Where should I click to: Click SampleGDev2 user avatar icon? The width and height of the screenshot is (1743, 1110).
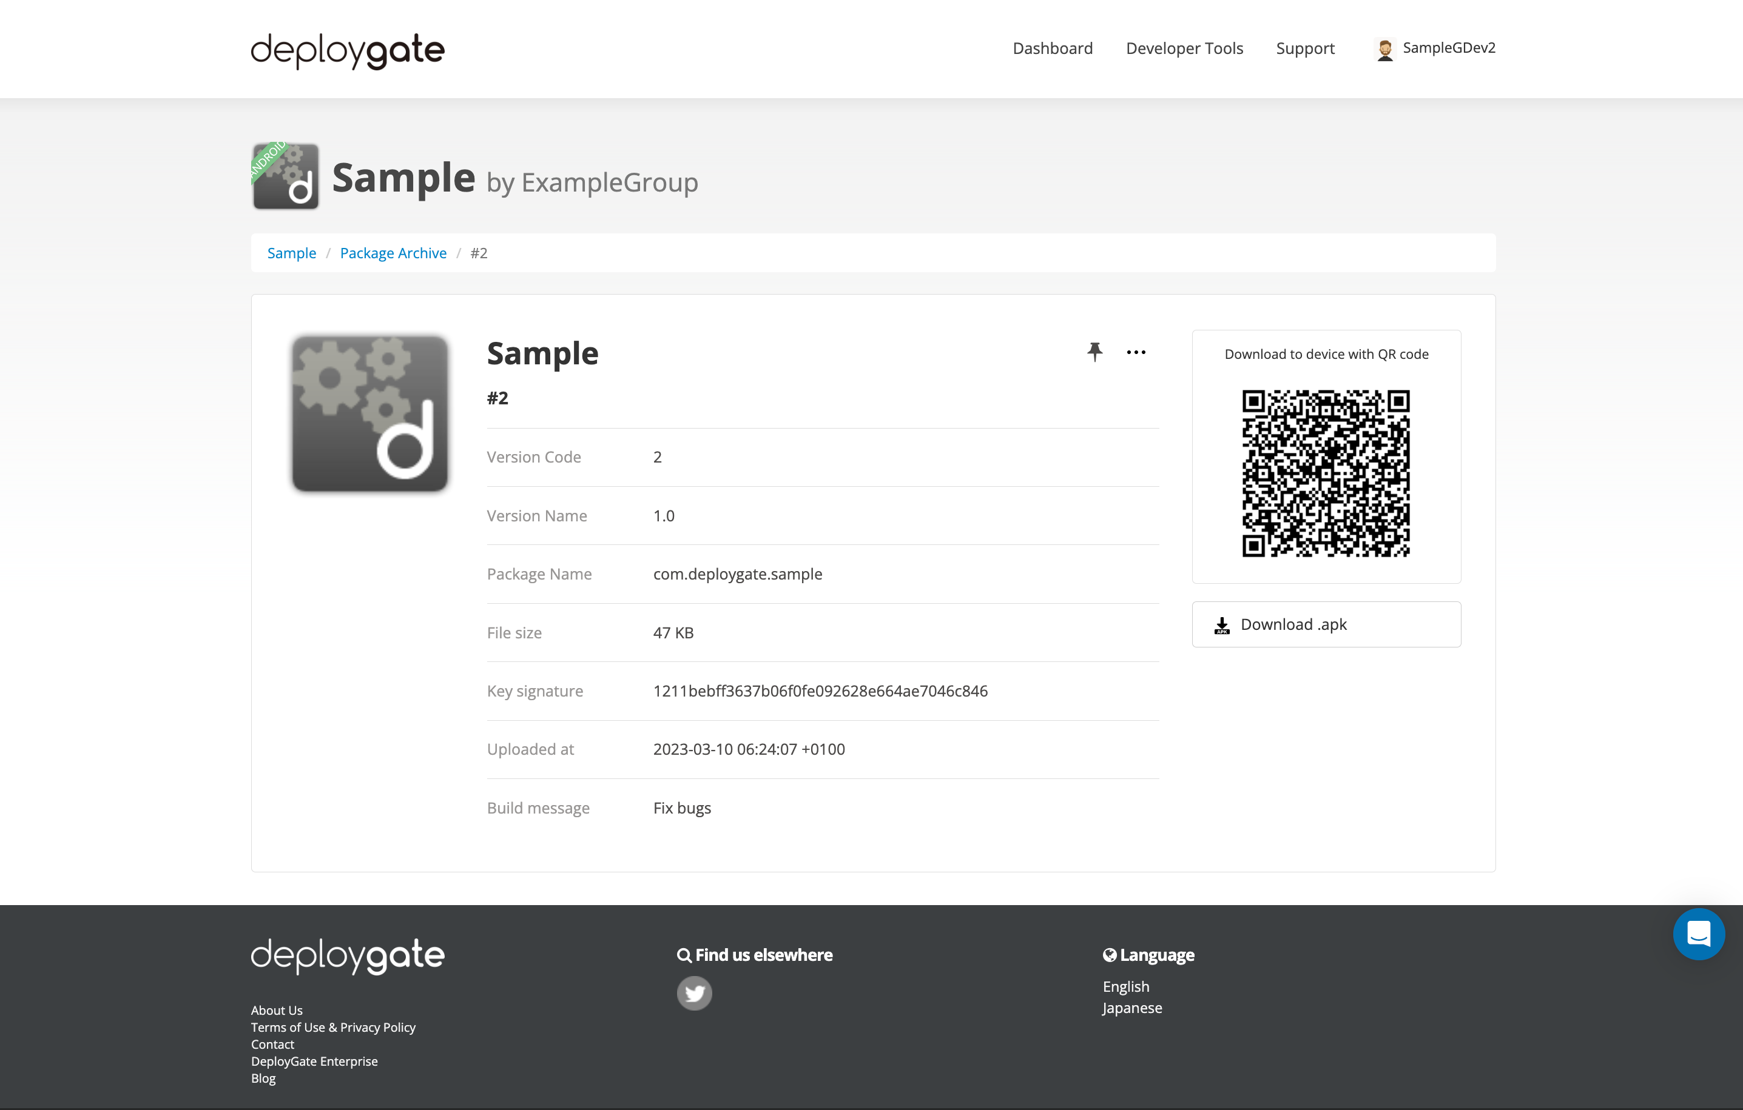(x=1384, y=49)
